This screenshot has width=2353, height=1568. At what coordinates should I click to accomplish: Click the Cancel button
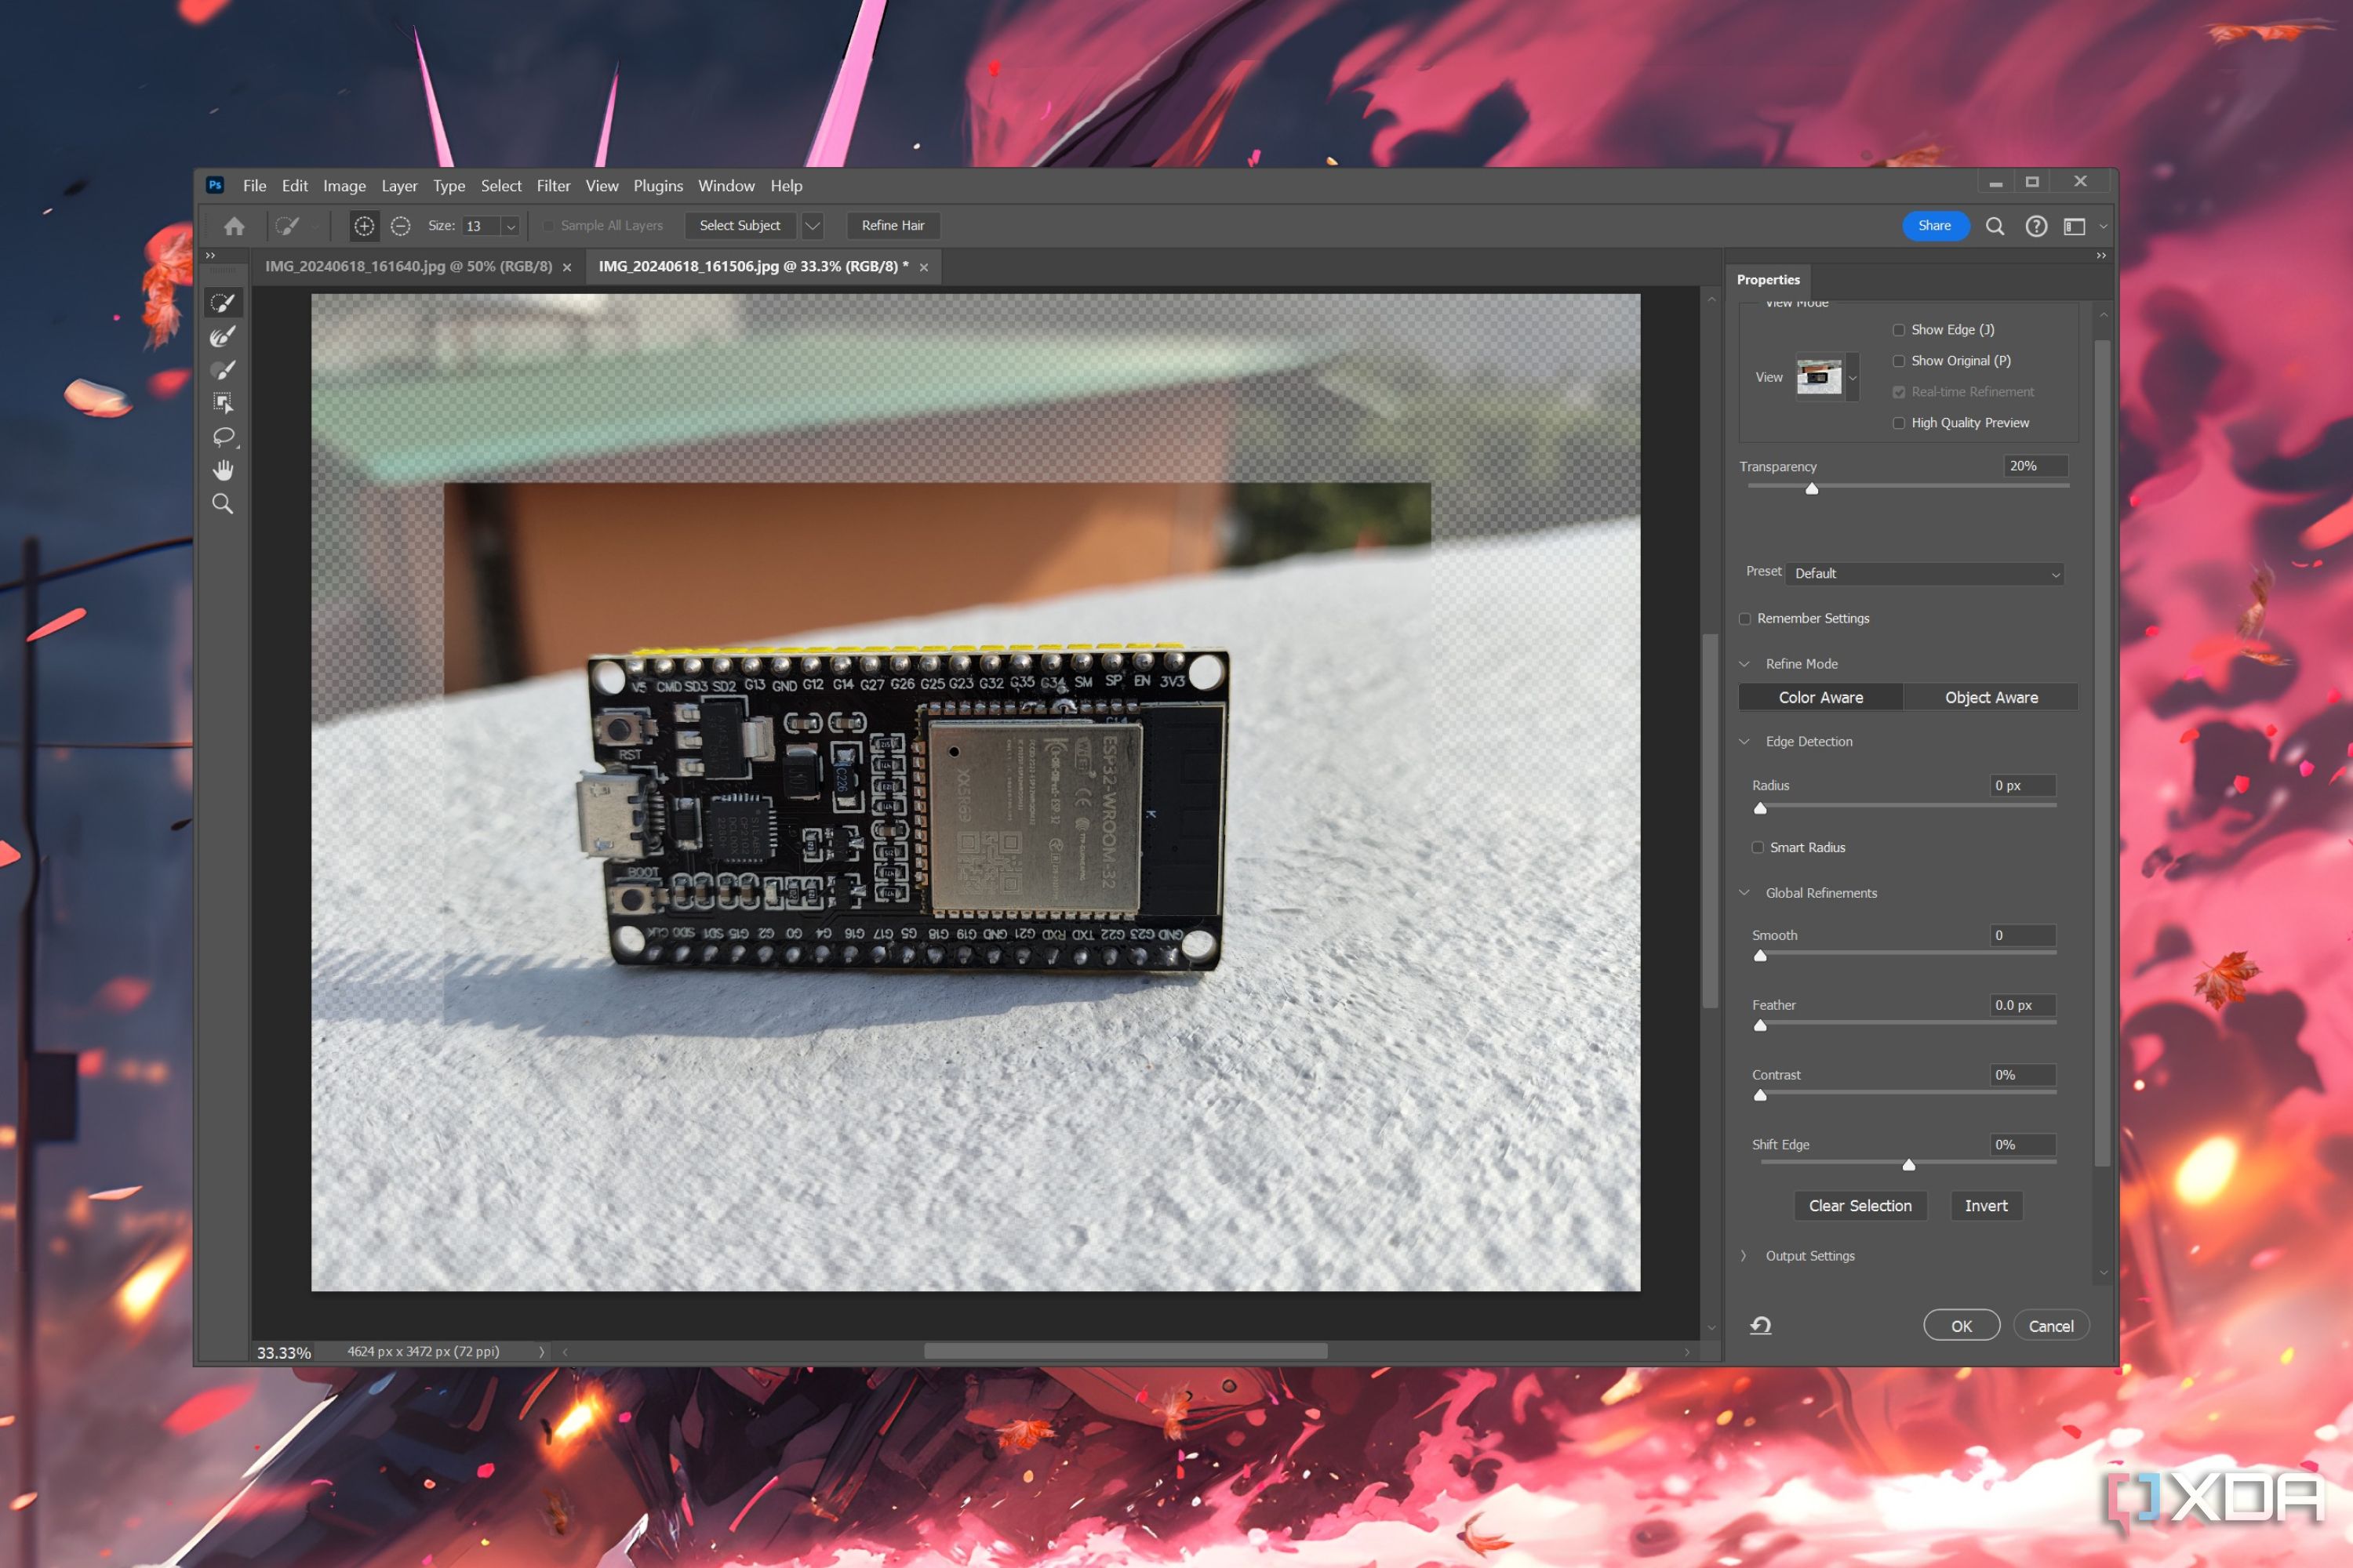(2051, 1326)
